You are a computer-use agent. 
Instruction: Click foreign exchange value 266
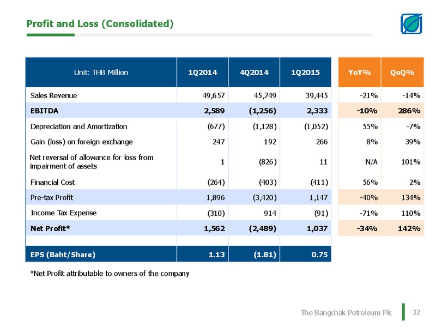tap(322, 142)
